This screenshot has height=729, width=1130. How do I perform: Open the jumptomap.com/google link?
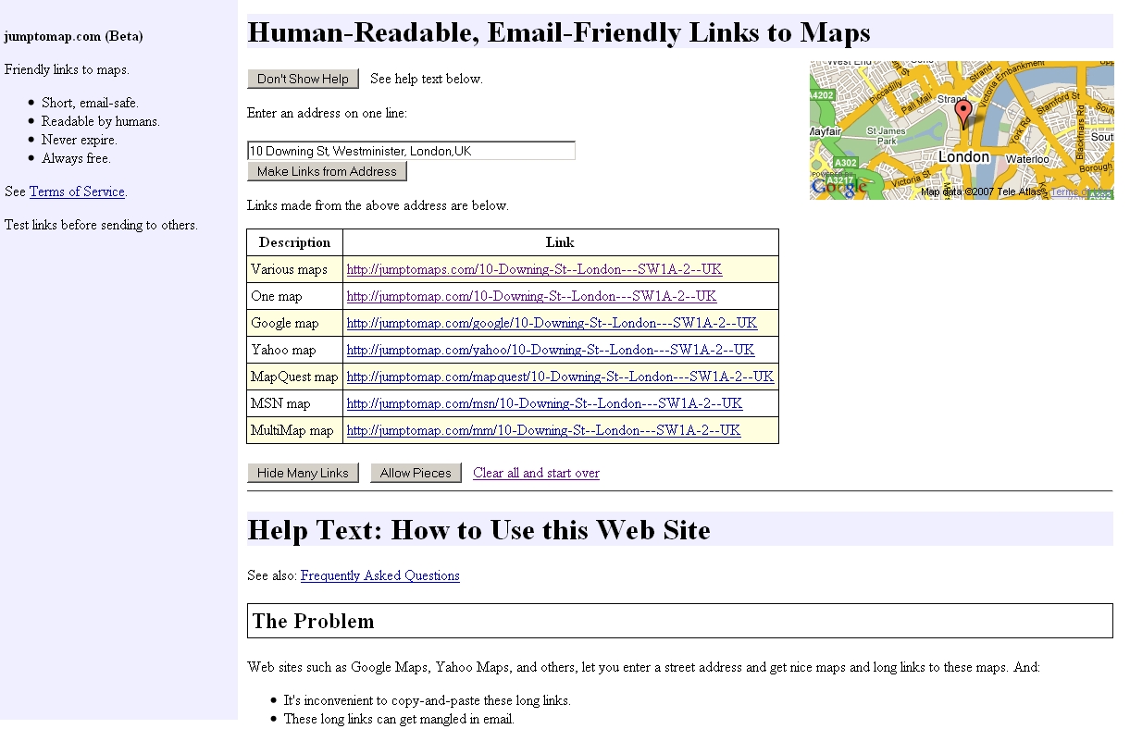pyautogui.click(x=552, y=323)
